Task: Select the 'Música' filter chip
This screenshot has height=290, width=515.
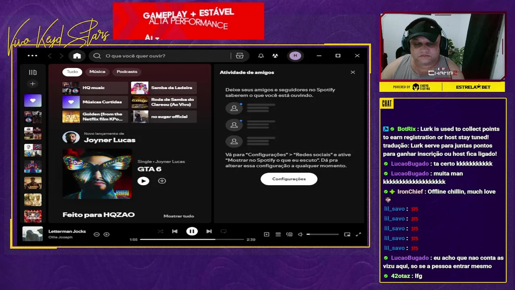Action: (x=97, y=72)
